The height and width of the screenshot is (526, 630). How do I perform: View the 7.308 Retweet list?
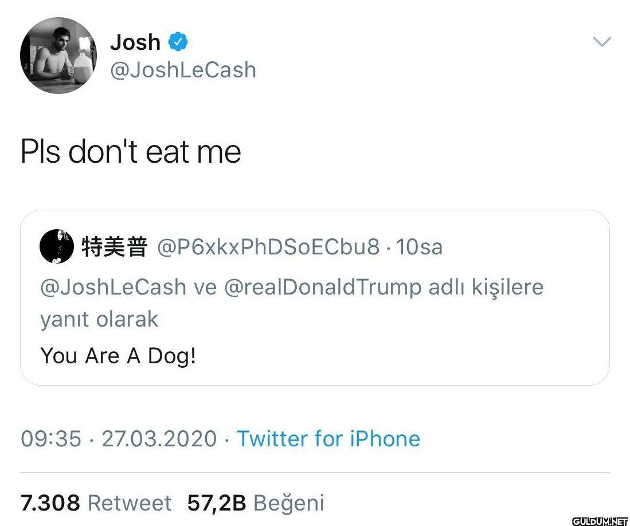click(x=96, y=503)
